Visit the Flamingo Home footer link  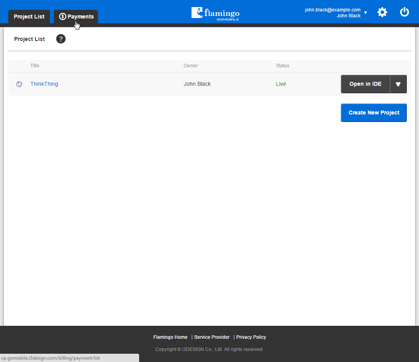pos(170,337)
